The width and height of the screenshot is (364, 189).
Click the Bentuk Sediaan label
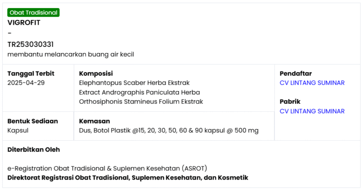(x=33, y=121)
